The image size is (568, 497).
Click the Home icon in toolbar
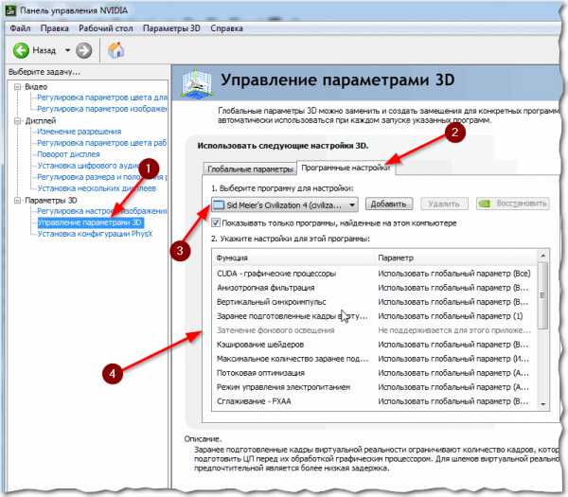(115, 50)
